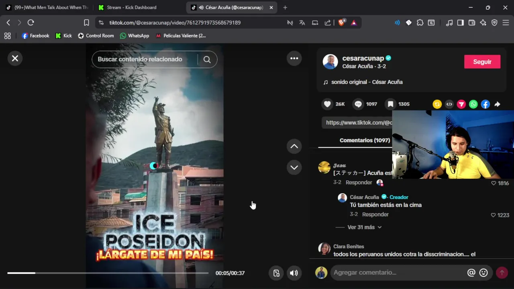The image size is (514, 289).
Task: Click the related-content search magnifier icon
Action: point(207,59)
